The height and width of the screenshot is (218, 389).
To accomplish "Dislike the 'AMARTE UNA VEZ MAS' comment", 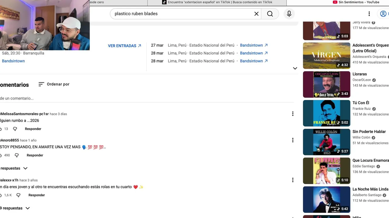I will tap(17, 155).
